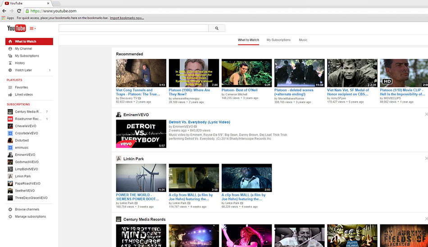Open Platoon (1986): Where Are They Now title
Image resolution: width=428 pixels, height=247 pixels.
click(x=189, y=92)
